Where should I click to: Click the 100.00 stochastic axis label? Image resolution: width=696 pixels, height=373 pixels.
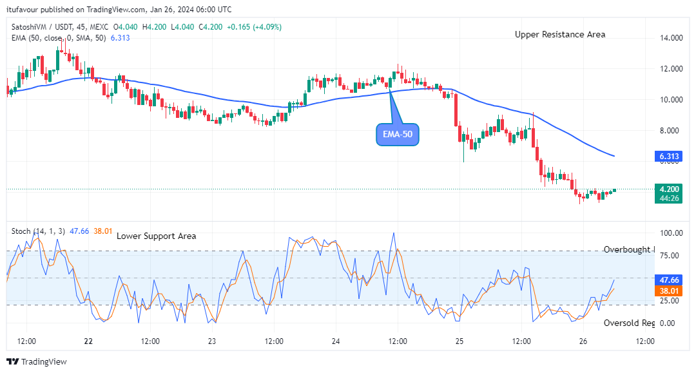click(671, 233)
